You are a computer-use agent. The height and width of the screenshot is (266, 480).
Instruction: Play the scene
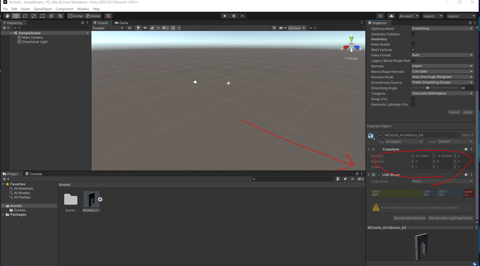coord(225,16)
